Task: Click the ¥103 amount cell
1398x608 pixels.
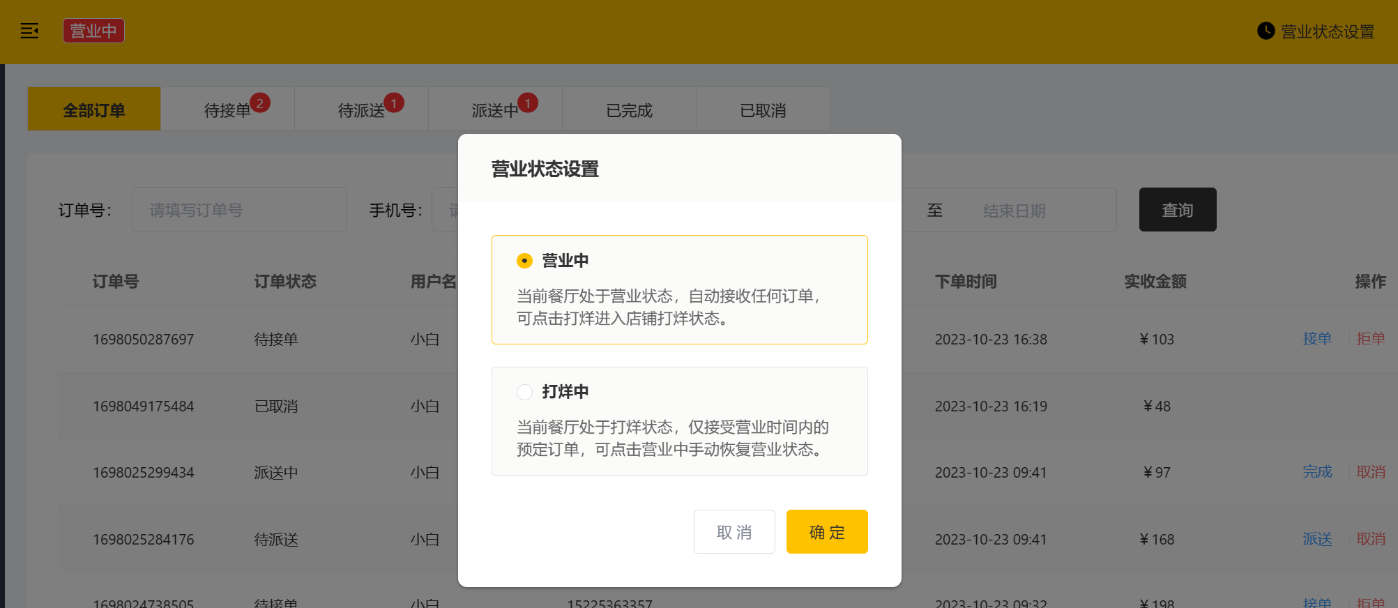Action: [1157, 340]
